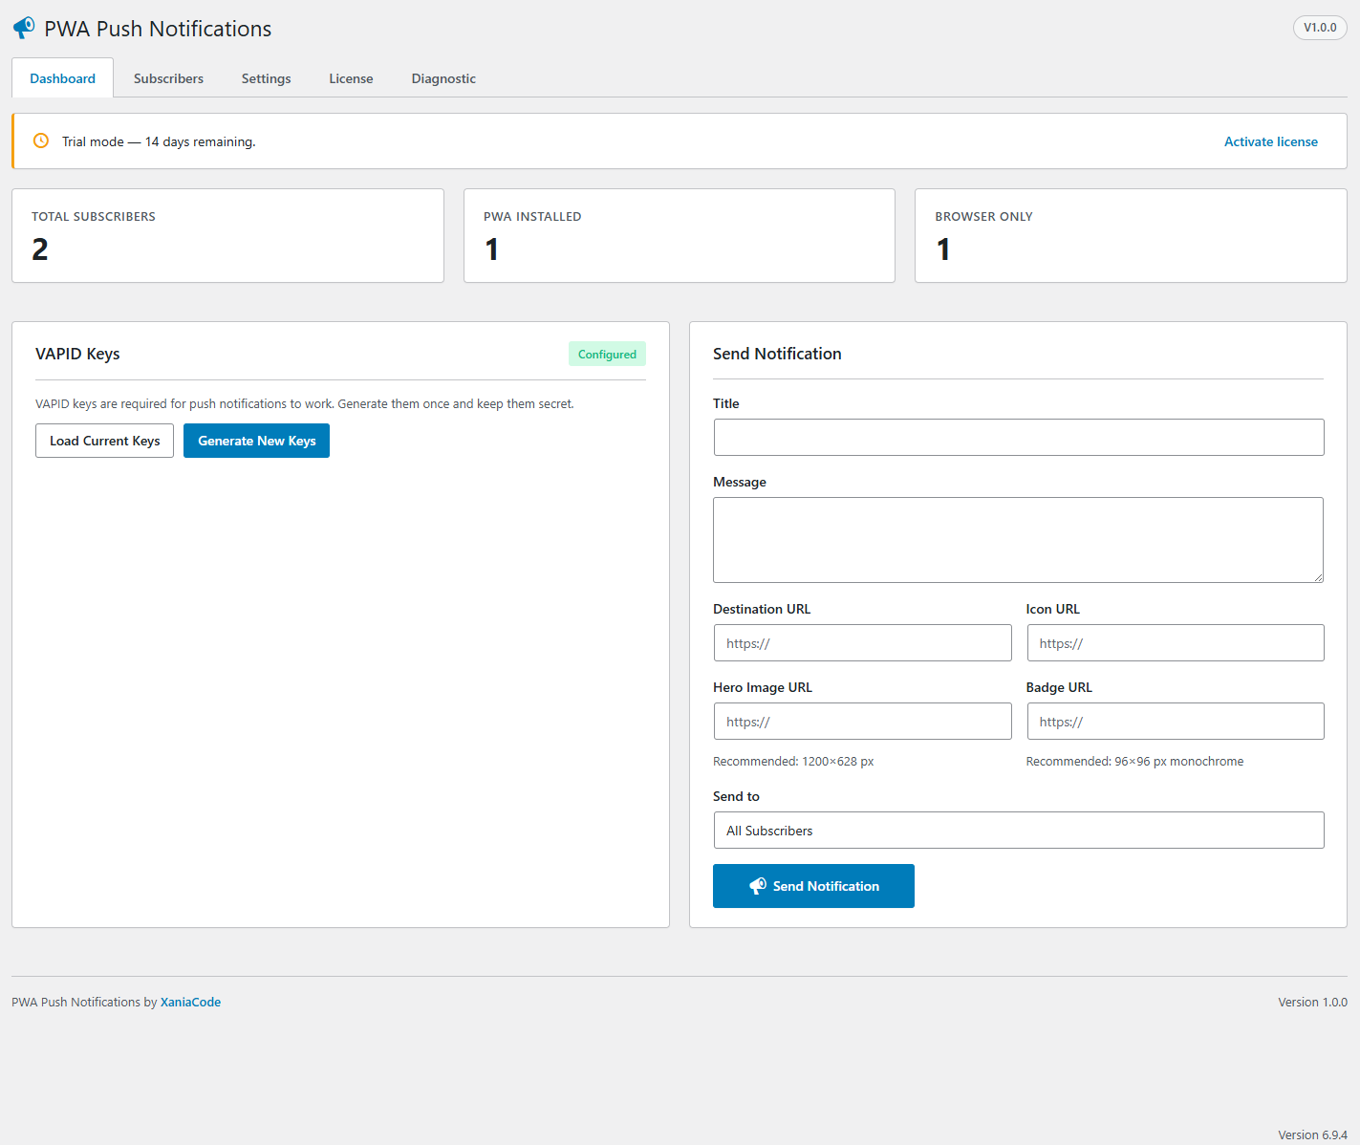The image size is (1360, 1145).
Task: Click inside the Message text area
Action: pos(1018,539)
